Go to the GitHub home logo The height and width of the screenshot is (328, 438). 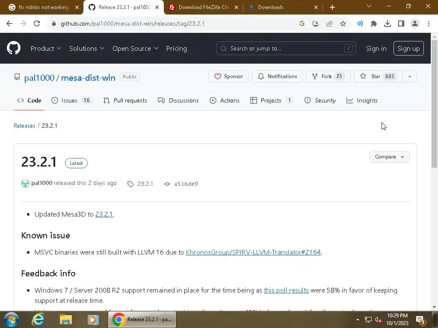(x=14, y=48)
